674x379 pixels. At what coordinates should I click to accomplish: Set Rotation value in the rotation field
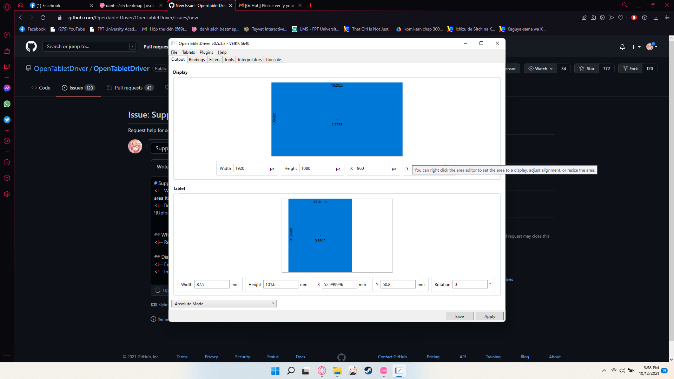tap(470, 284)
